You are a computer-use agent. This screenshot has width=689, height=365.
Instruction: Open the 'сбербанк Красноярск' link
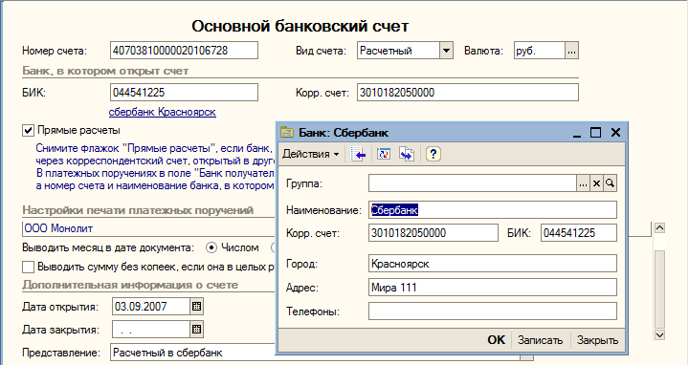click(x=162, y=112)
